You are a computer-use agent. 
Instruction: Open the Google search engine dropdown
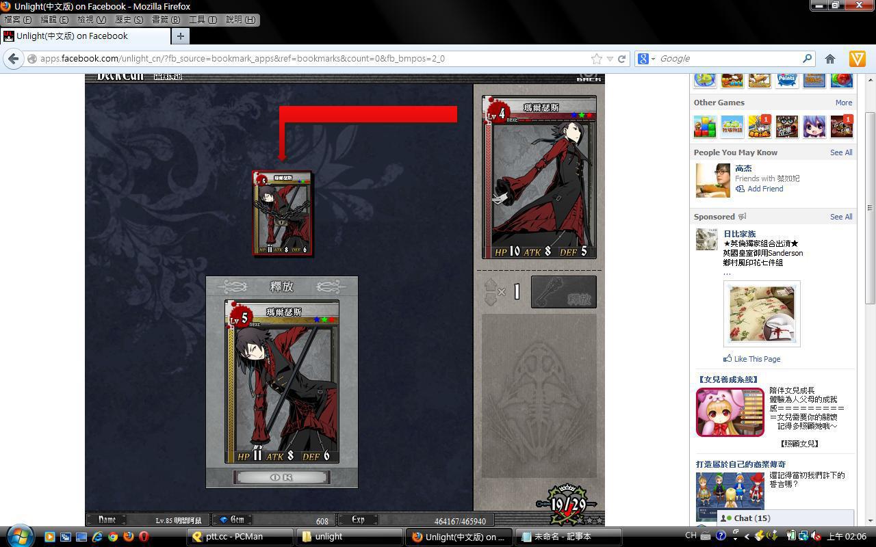coord(647,59)
